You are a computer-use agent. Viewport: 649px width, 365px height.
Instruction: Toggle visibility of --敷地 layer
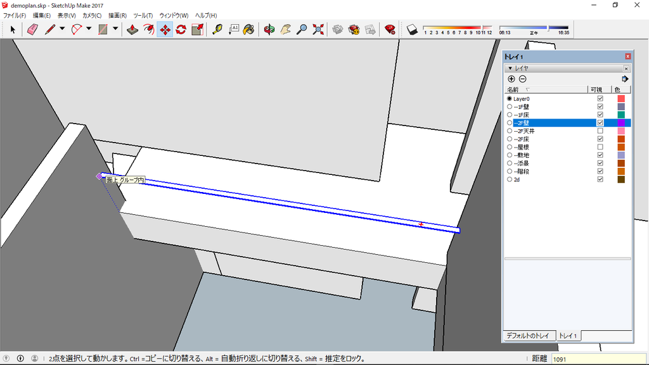(x=600, y=155)
